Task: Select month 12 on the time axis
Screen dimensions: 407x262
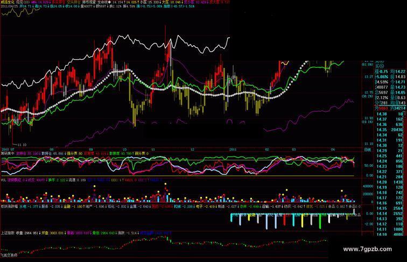Action: click(192, 150)
